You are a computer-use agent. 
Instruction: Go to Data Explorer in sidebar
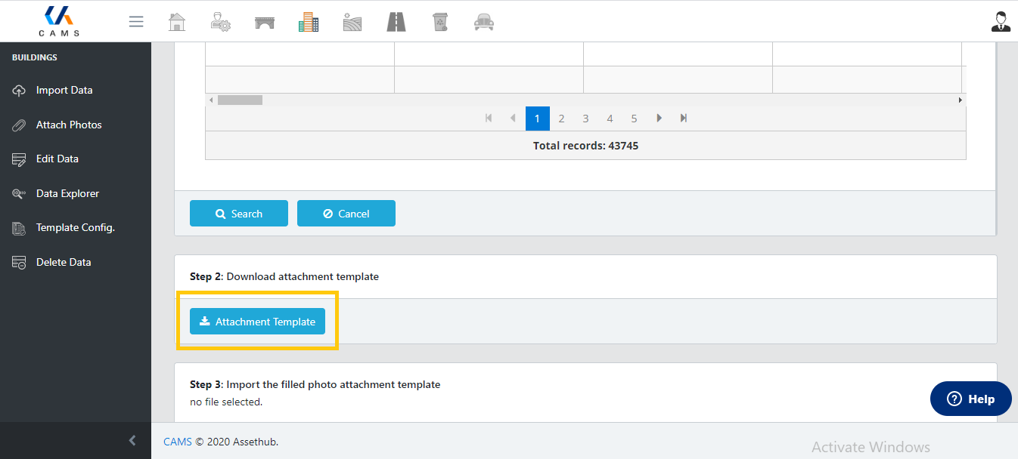67,193
